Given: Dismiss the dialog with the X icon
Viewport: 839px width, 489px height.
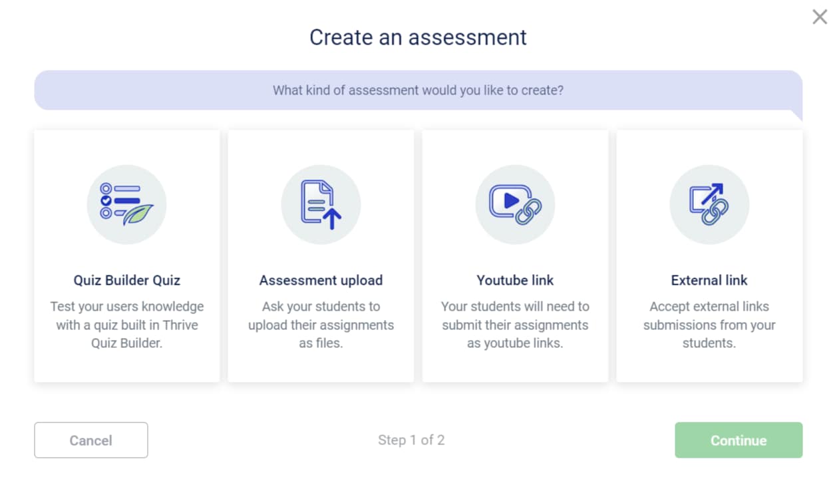Looking at the screenshot, I should pyautogui.click(x=820, y=17).
